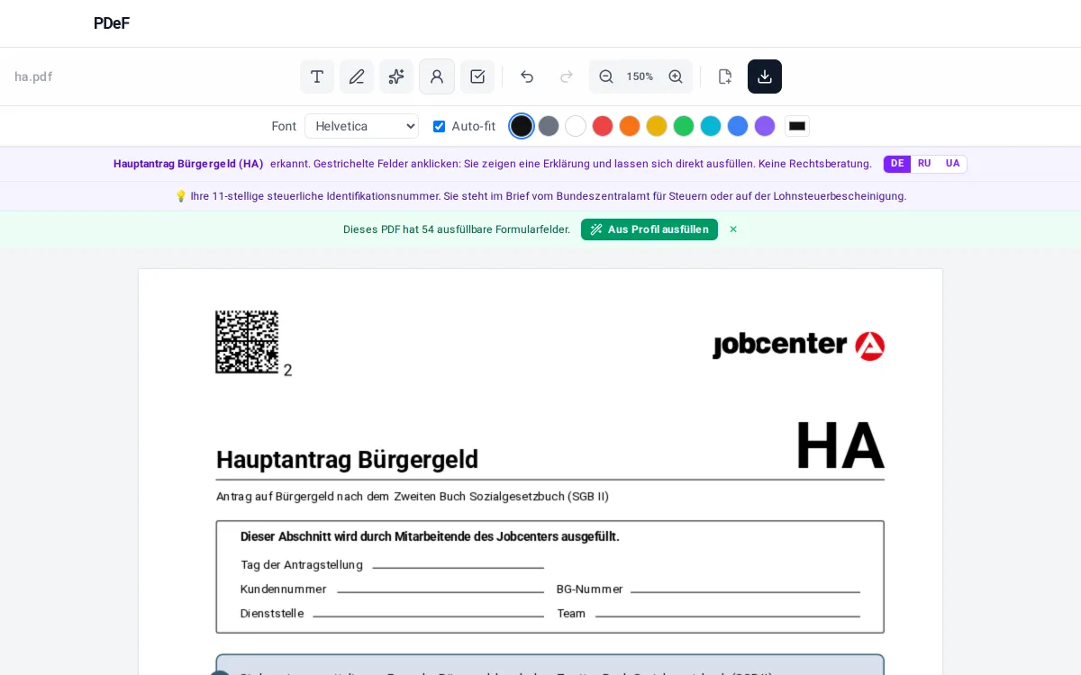The height and width of the screenshot is (675, 1081).
Task: Add a new page icon
Action: [x=725, y=76]
